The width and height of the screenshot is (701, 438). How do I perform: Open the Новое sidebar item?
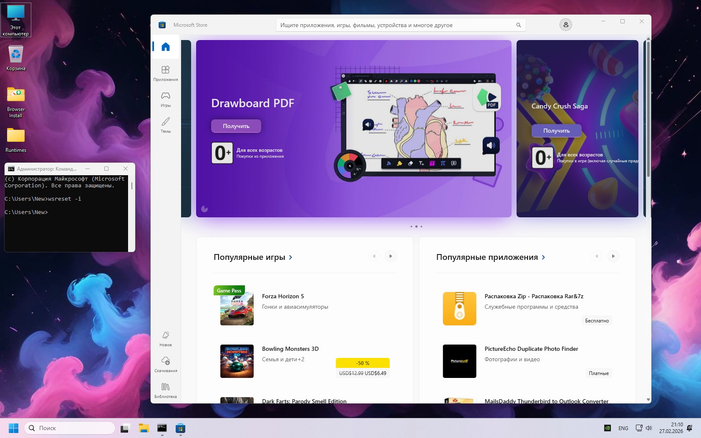pos(166,338)
